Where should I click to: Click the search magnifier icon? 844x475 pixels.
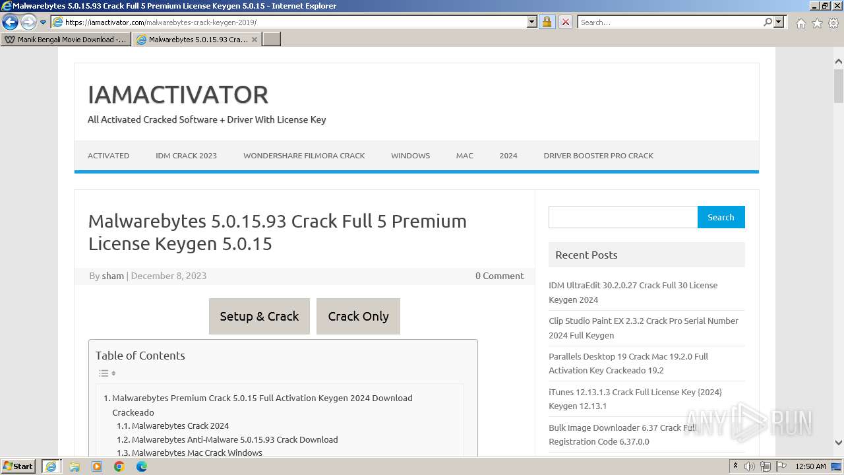(768, 22)
